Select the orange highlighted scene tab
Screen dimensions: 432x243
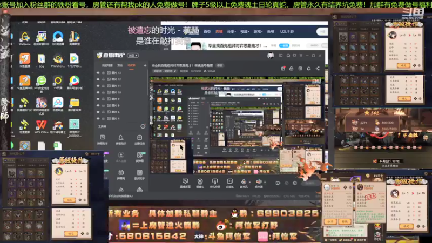coord(131,65)
